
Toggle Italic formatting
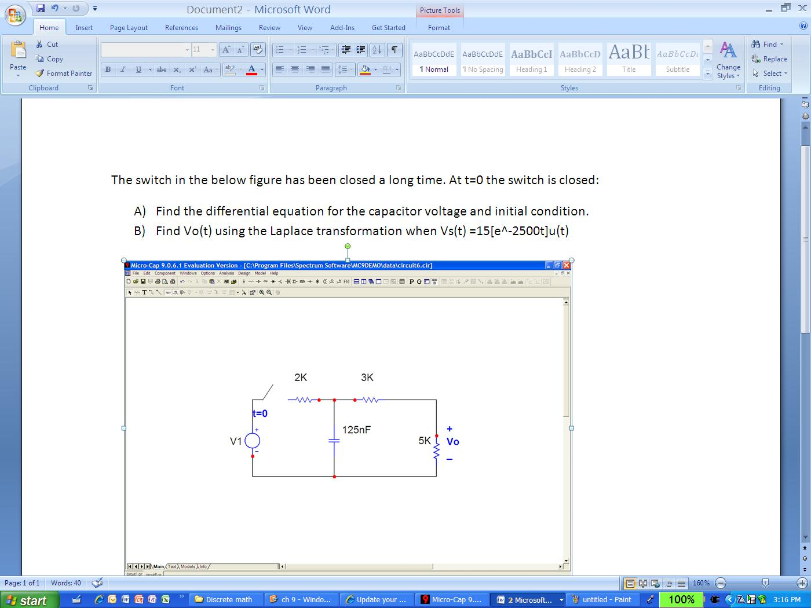(123, 69)
